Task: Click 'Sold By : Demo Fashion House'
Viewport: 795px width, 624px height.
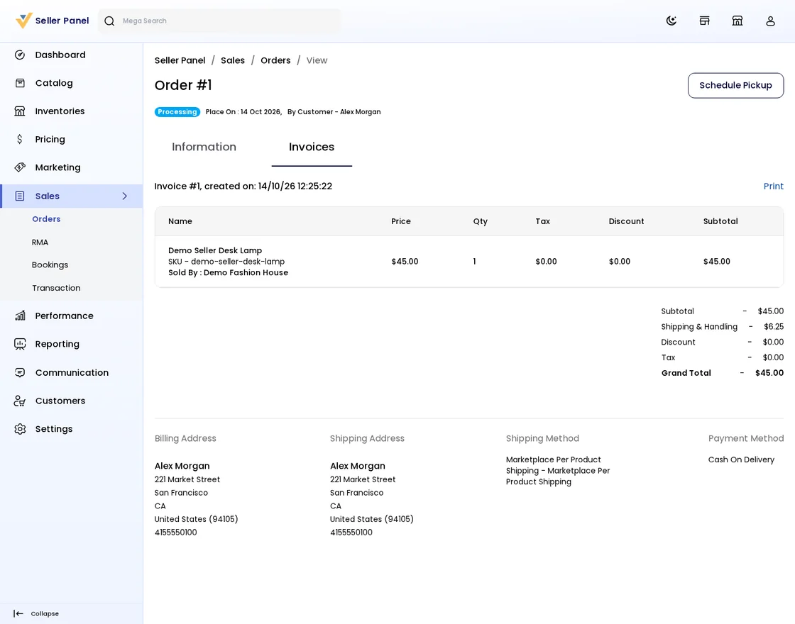Action: coord(228,272)
